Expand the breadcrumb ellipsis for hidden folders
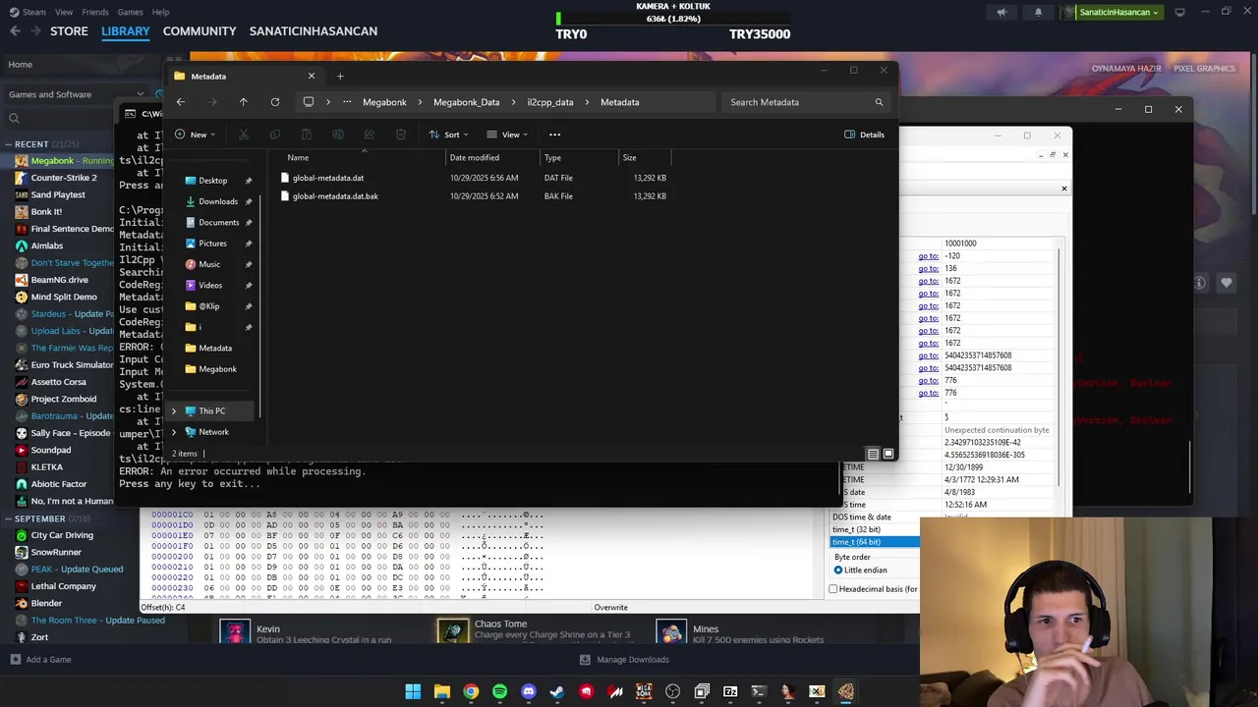This screenshot has height=707, width=1258. tap(347, 102)
